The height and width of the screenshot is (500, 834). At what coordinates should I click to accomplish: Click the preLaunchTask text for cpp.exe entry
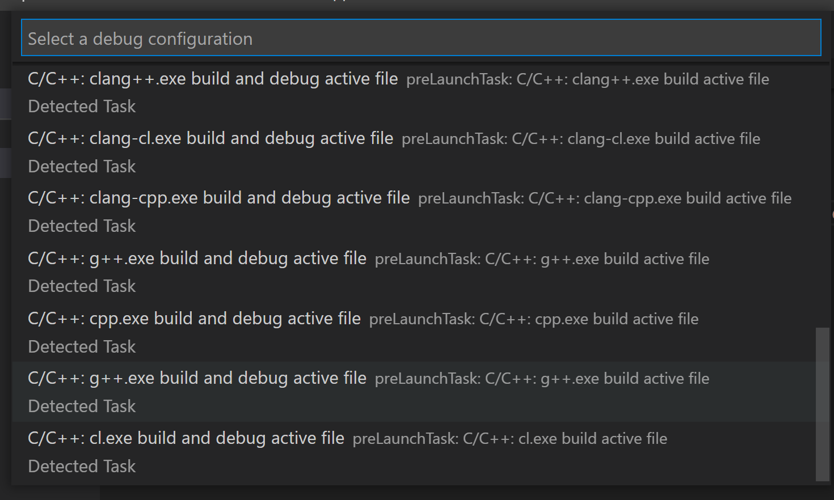point(533,319)
